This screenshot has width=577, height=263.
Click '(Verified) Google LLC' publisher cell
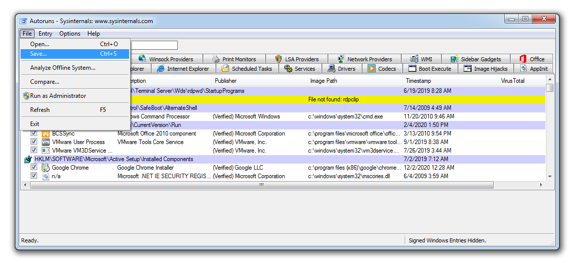[x=238, y=167]
